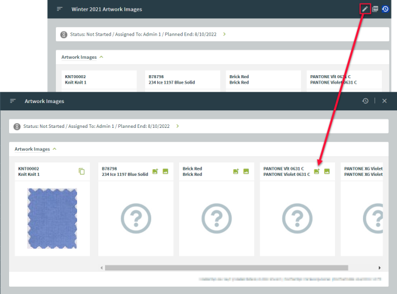Image resolution: width=397 pixels, height=294 pixels.
Task: Open menu icon beside Winter 2021 Artwork Images
Action: pos(59,9)
